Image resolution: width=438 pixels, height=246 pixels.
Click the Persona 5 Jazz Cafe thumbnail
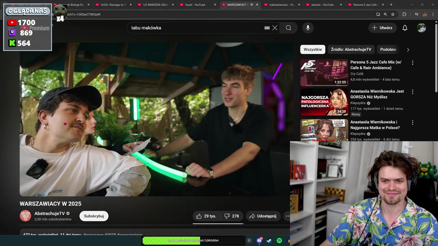tap(324, 72)
